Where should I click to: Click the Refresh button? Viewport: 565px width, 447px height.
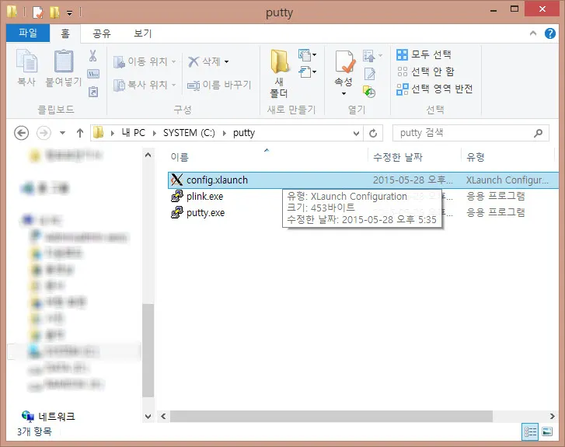373,134
